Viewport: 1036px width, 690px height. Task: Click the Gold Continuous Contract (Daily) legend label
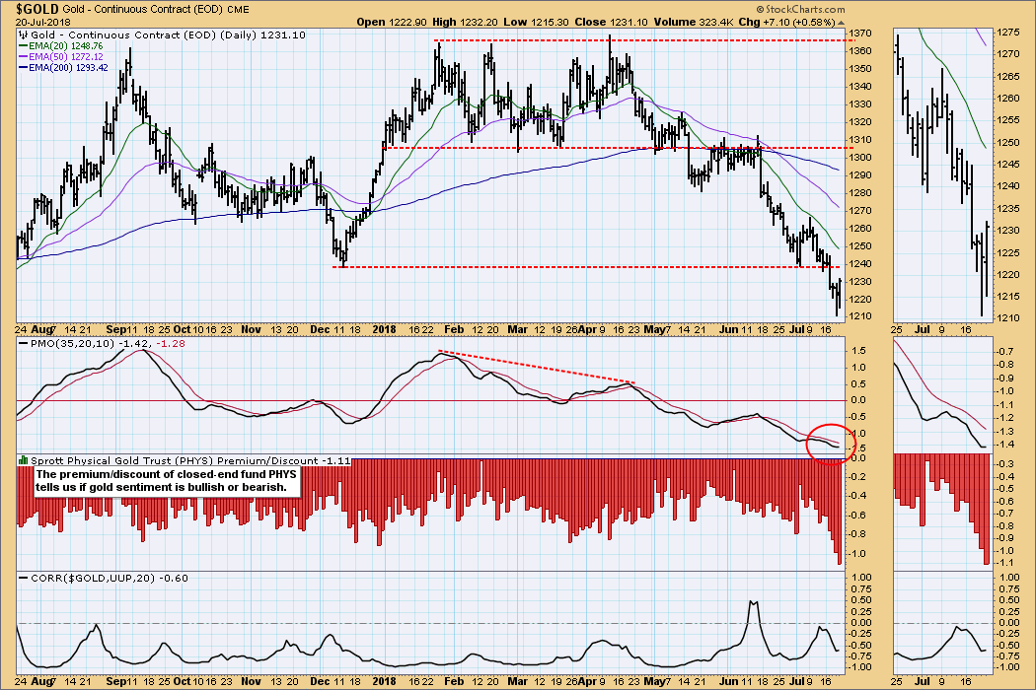(169, 35)
